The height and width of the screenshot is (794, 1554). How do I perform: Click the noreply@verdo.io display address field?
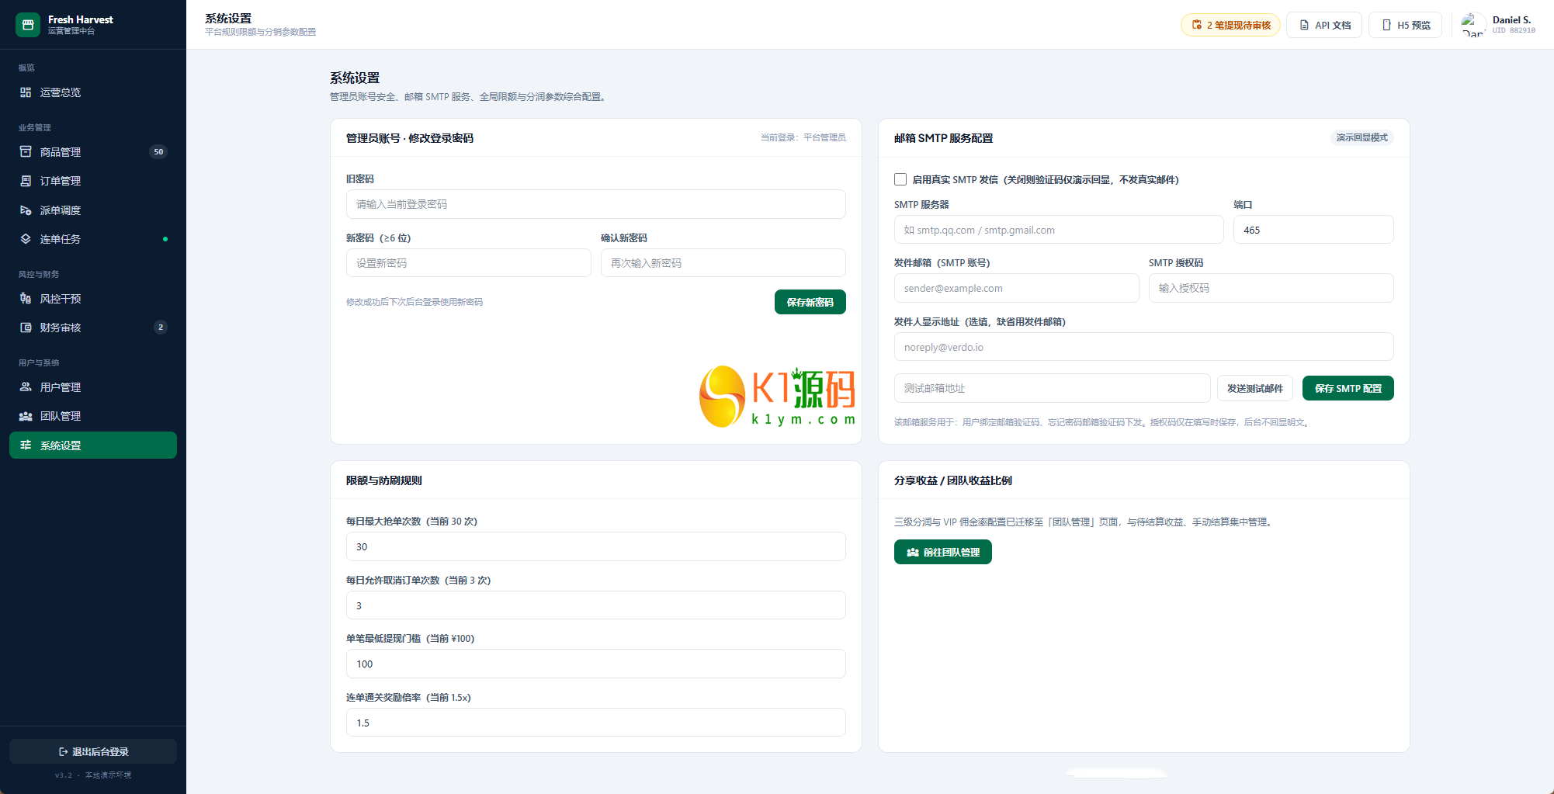tap(1143, 347)
